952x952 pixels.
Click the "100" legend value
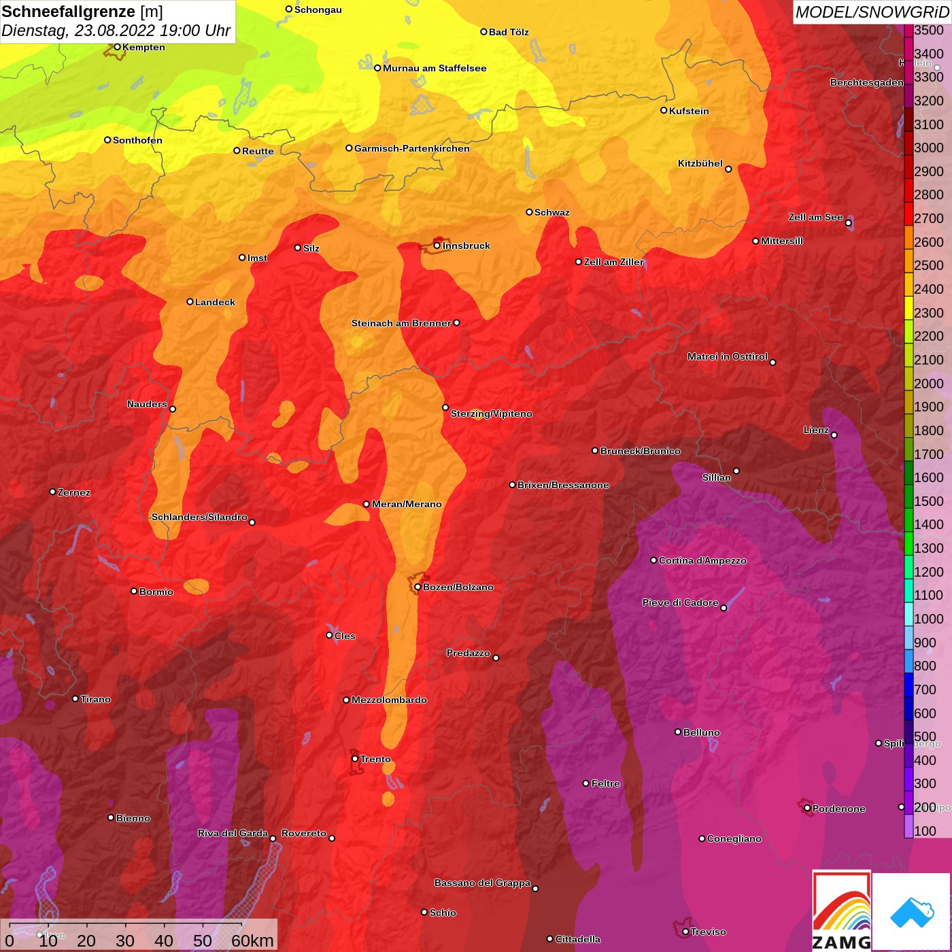pos(925,831)
